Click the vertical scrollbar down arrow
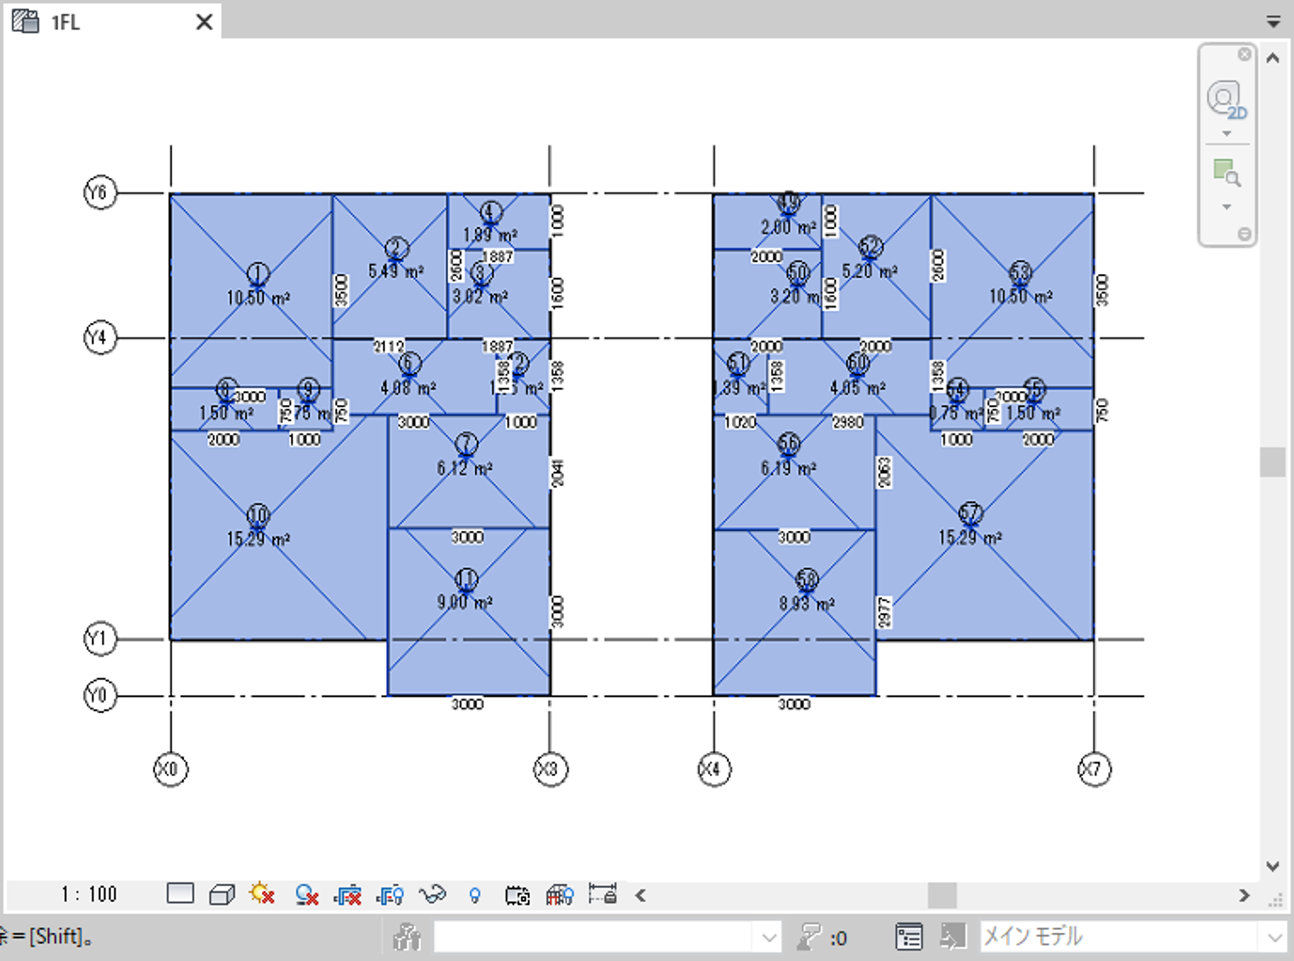1294x961 pixels. click(x=1273, y=866)
